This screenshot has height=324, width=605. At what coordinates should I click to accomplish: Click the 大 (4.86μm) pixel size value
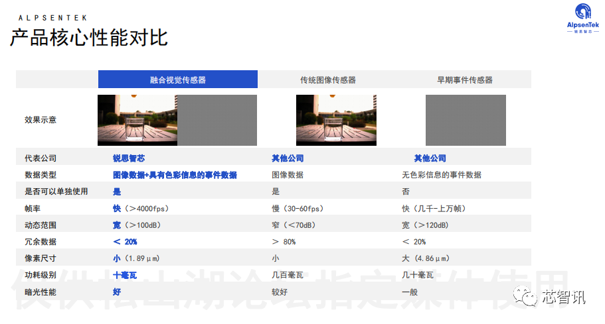(426, 258)
